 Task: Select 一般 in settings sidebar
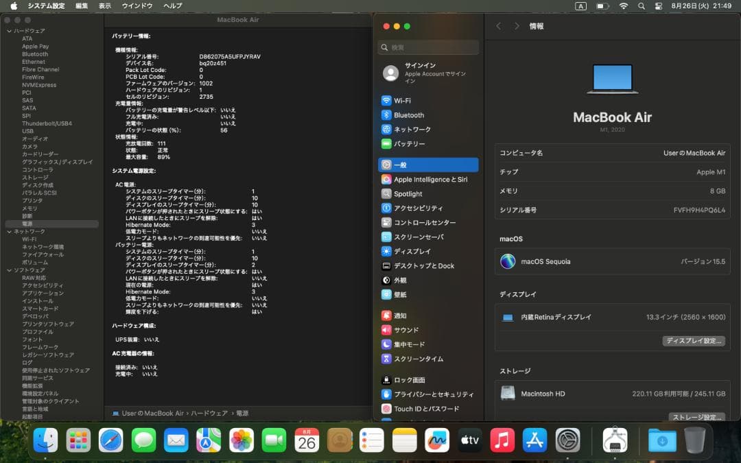pyautogui.click(x=428, y=165)
